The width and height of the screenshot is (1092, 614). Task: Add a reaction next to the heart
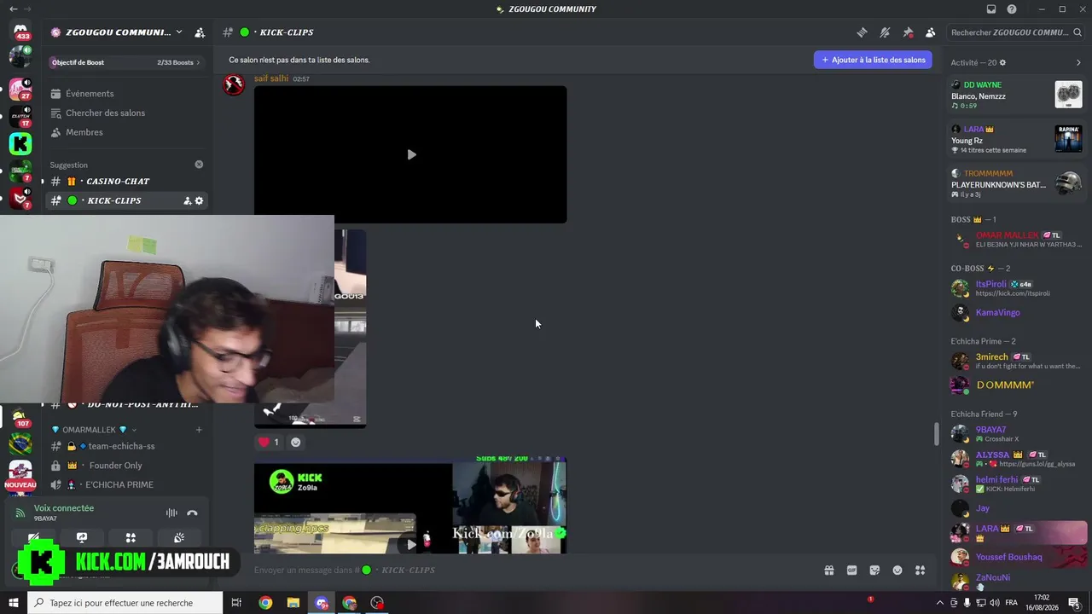[x=296, y=442]
